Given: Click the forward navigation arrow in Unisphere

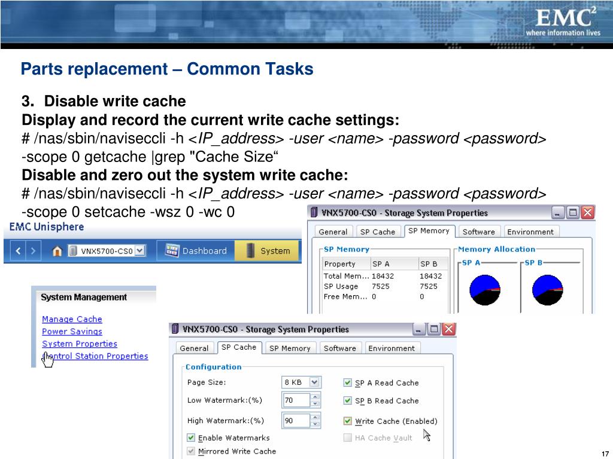Looking at the screenshot, I should 34,251.
